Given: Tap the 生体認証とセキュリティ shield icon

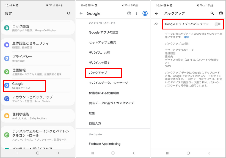Looking at the screenshot, I should [x=7, y=45].
